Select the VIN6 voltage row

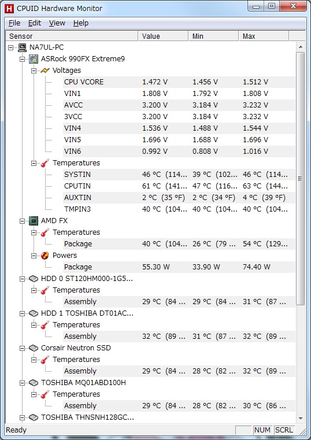179,151
